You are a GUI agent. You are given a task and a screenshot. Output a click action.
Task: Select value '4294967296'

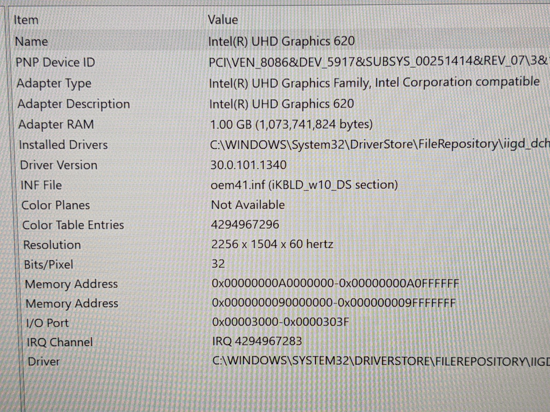click(245, 225)
